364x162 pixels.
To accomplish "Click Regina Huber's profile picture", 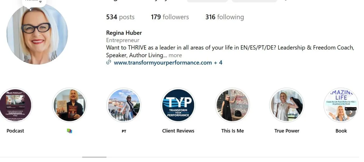I will 37,34.
